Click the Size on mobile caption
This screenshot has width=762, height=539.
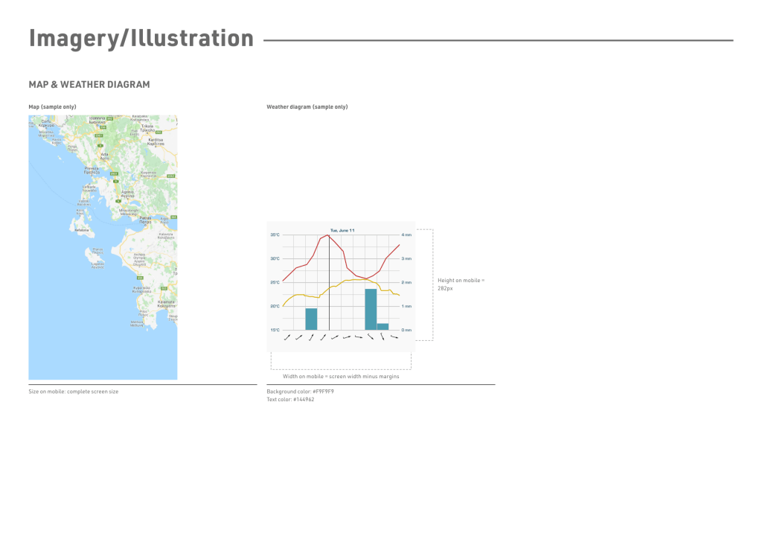pyautogui.click(x=73, y=392)
